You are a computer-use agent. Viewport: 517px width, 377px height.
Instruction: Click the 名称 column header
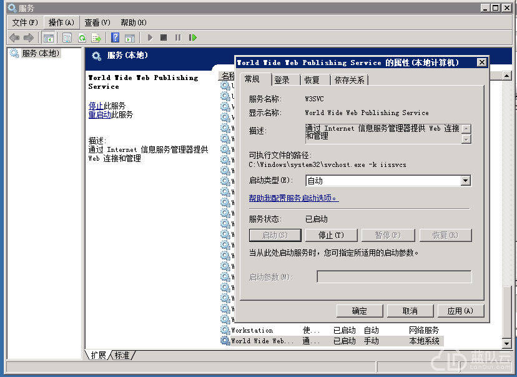pyautogui.click(x=227, y=76)
